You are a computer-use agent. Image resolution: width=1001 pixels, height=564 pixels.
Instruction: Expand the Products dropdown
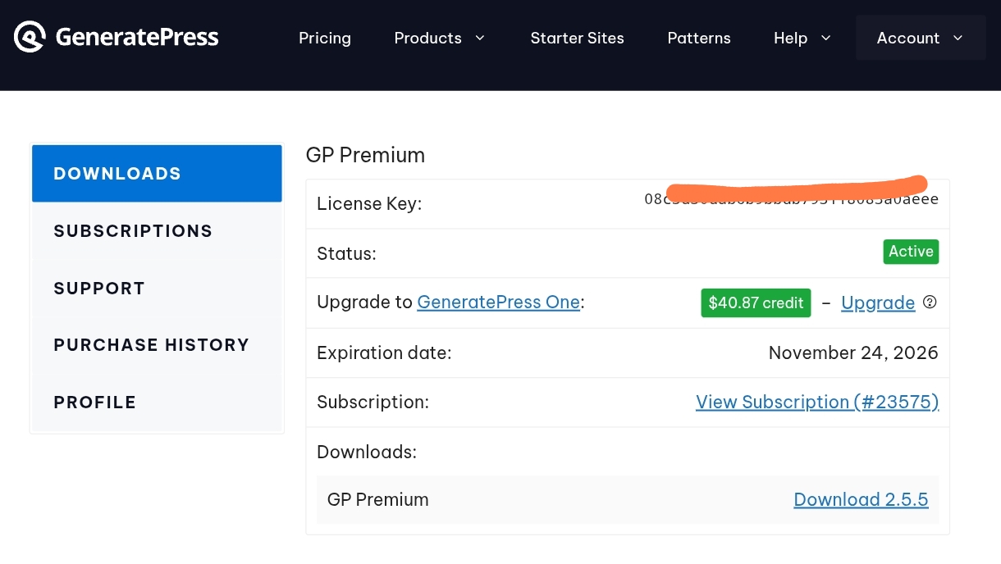coord(440,38)
